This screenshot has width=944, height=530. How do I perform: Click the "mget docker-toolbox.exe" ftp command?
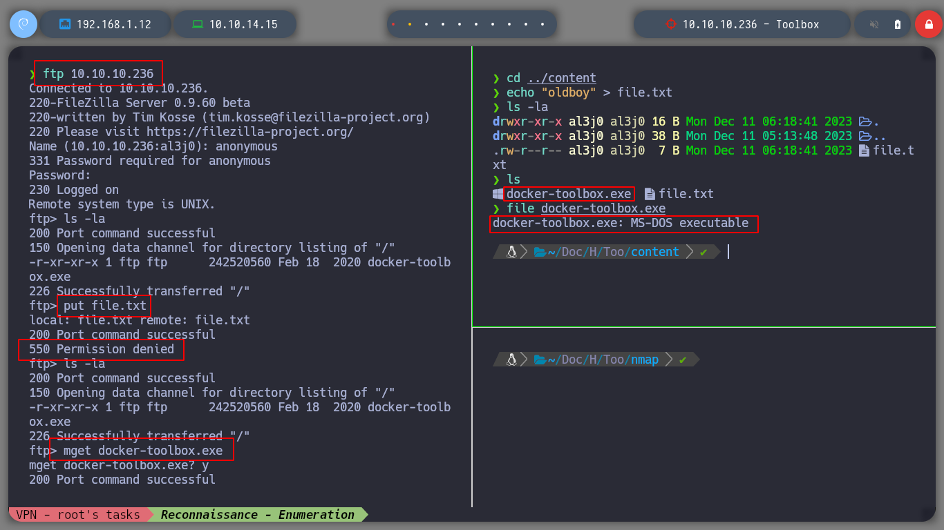click(143, 451)
